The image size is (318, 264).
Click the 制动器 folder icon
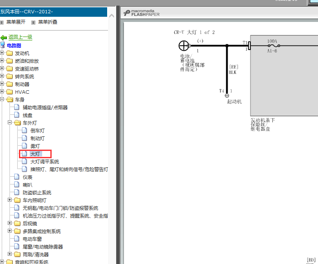(9, 84)
